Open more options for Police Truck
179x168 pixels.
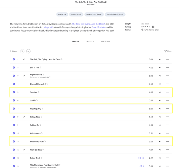coord(167,158)
